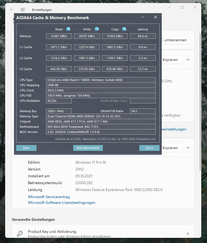
Task: Click the Write column info bubble icon
Action: pyautogui.click(x=97, y=29)
